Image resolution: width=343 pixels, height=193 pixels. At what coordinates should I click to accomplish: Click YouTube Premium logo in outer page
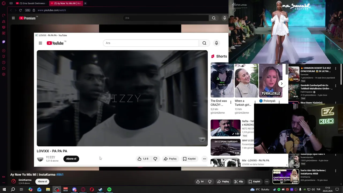28,18
